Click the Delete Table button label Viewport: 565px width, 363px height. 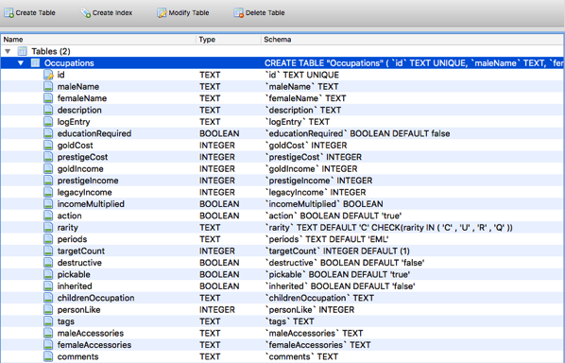coord(265,12)
